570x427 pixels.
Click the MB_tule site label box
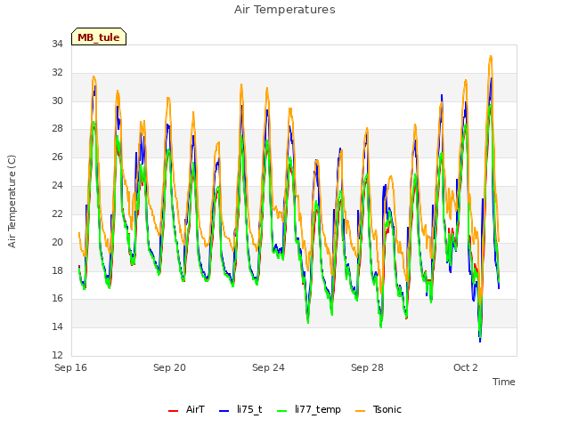tap(99, 36)
